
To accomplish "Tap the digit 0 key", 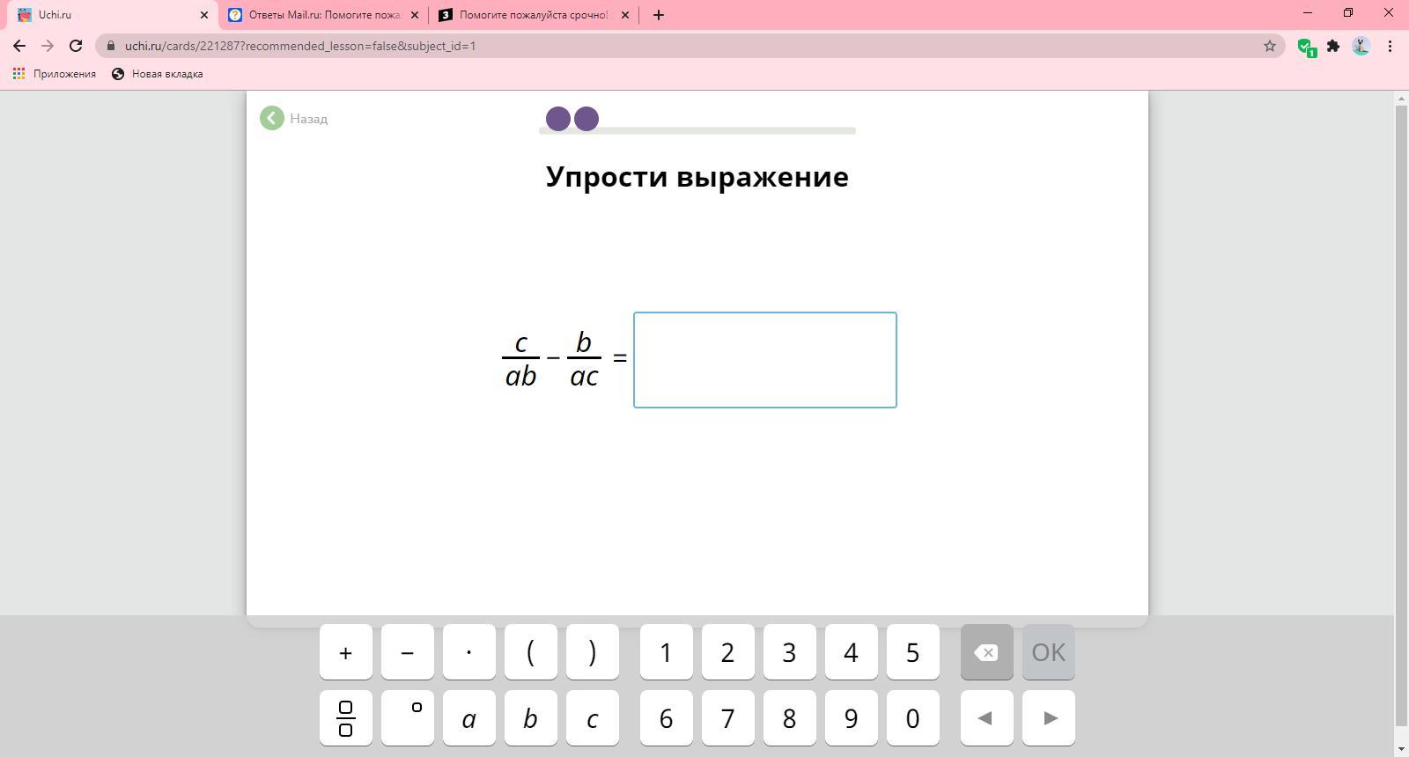I will (x=913, y=718).
